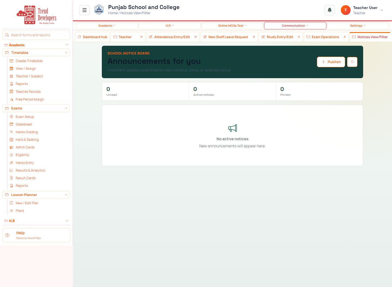The image size is (392, 287).
Task: Click the Marks Entry pencil icon
Action: click(x=11, y=163)
